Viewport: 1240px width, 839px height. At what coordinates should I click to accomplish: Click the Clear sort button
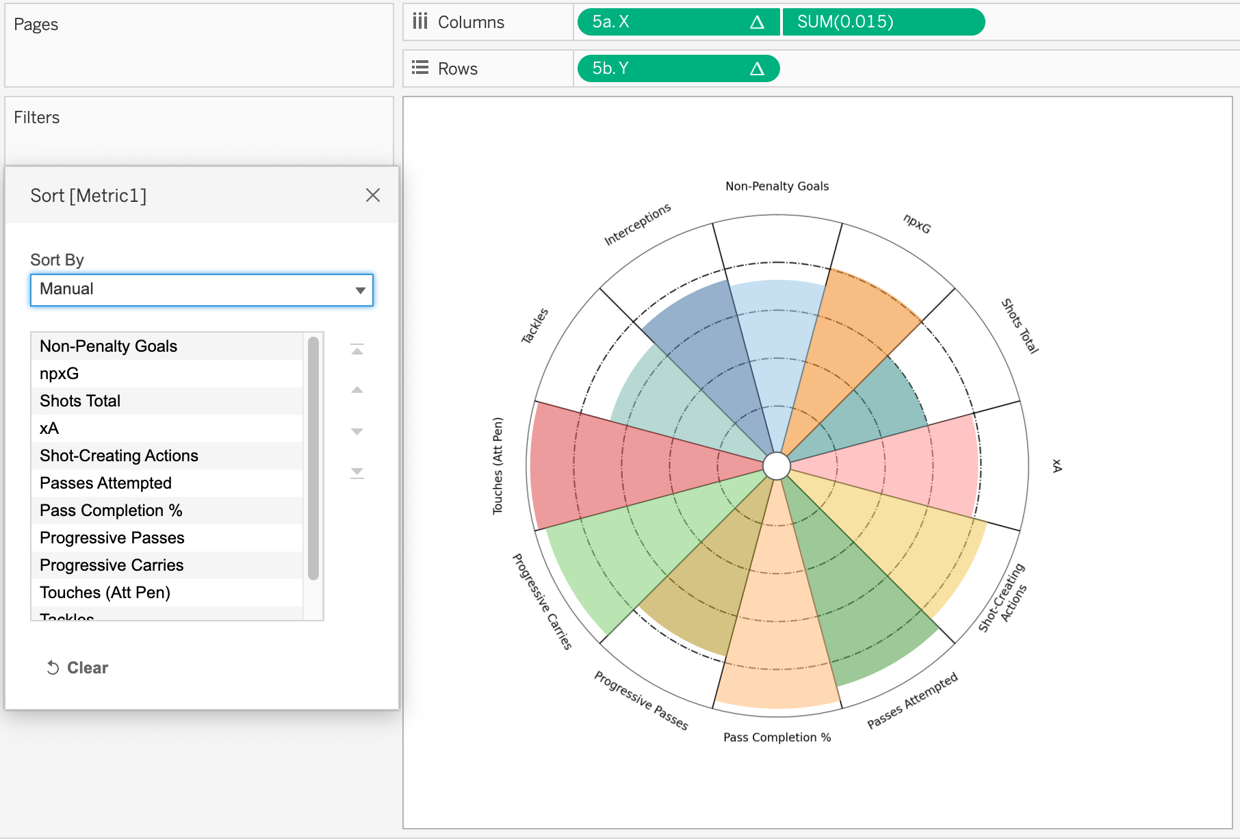[x=77, y=668]
